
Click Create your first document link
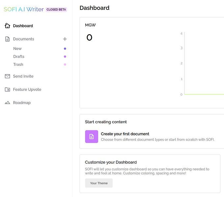[125, 134]
